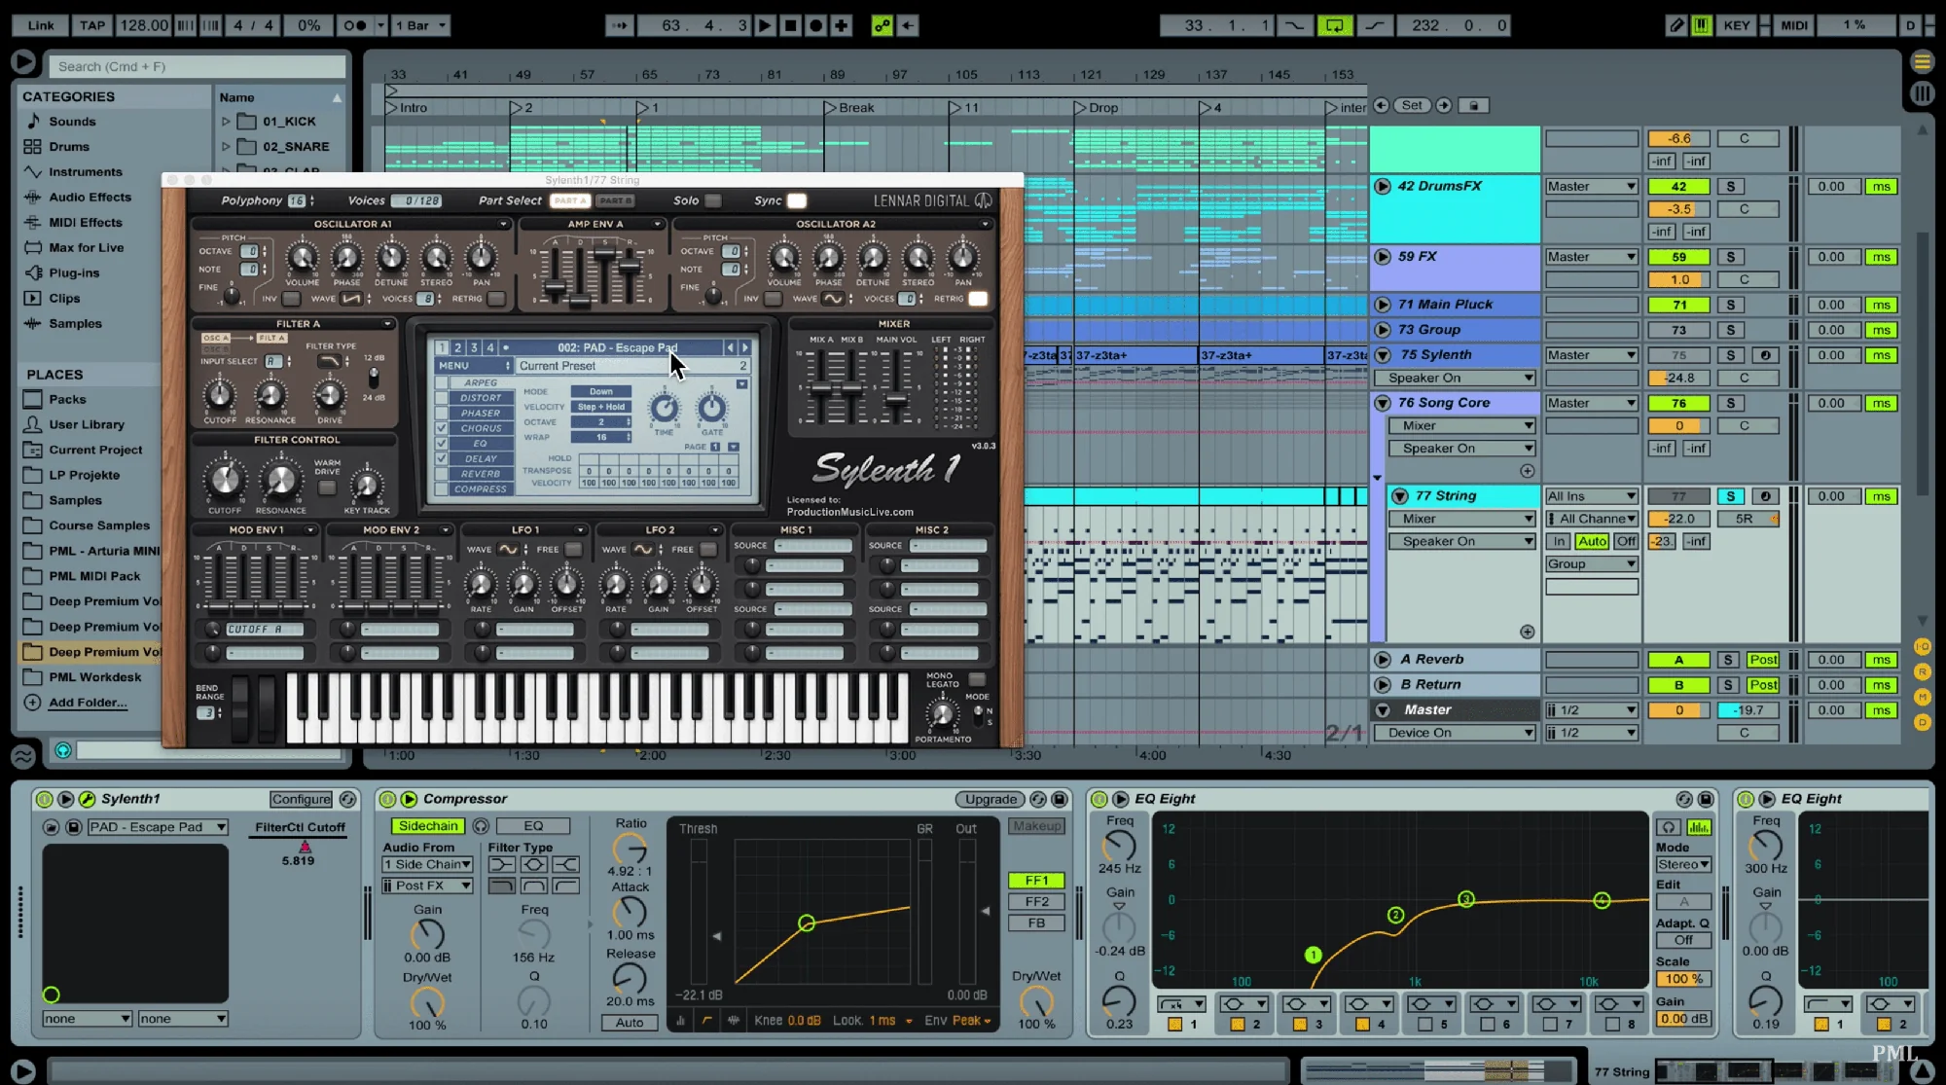
Task: Activate Draw Mode pencil icon
Action: pos(1676,25)
